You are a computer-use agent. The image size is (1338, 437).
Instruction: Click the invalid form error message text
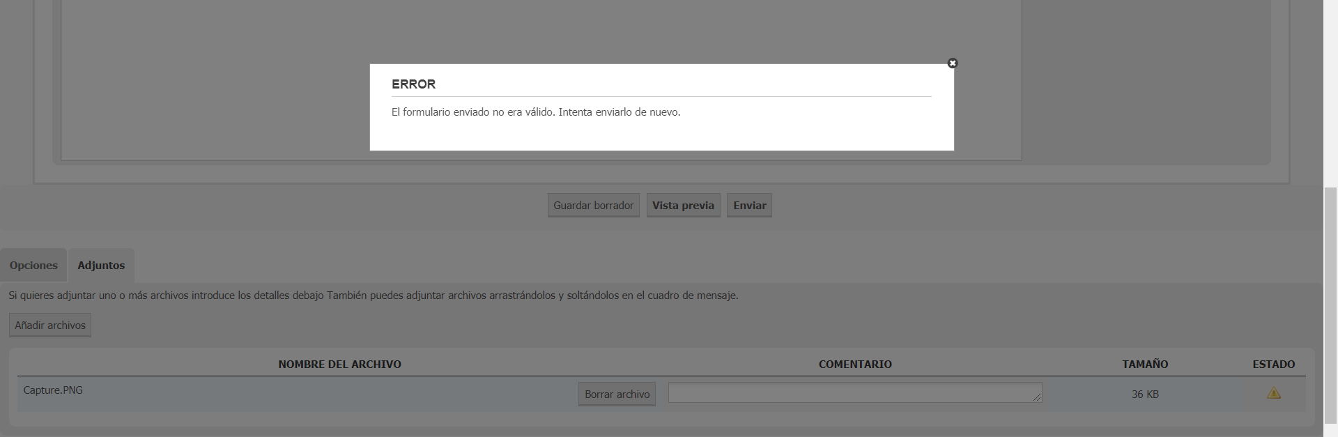(536, 112)
